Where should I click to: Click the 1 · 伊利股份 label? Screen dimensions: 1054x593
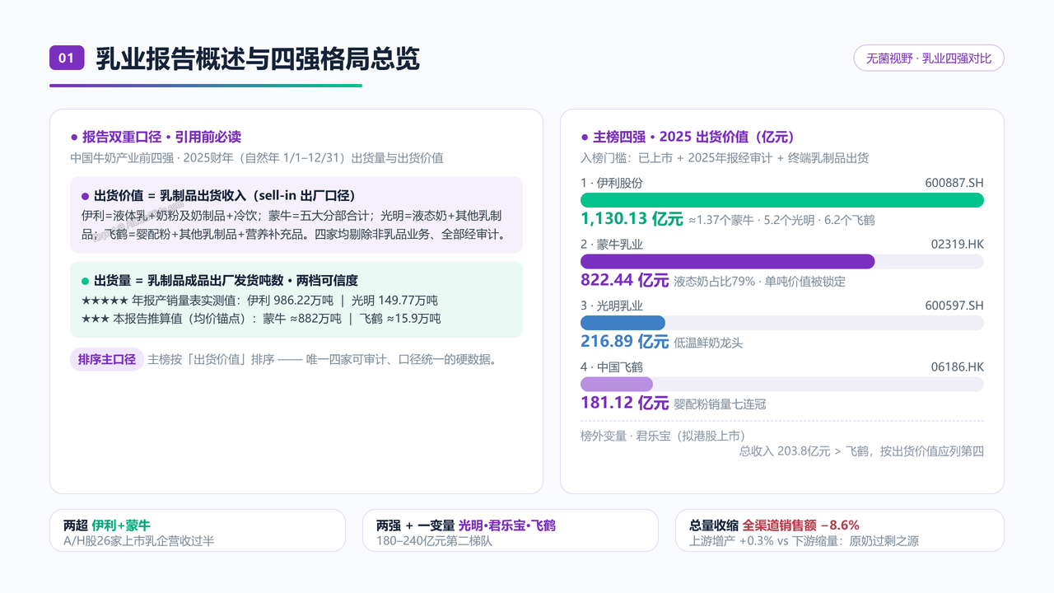pos(612,183)
